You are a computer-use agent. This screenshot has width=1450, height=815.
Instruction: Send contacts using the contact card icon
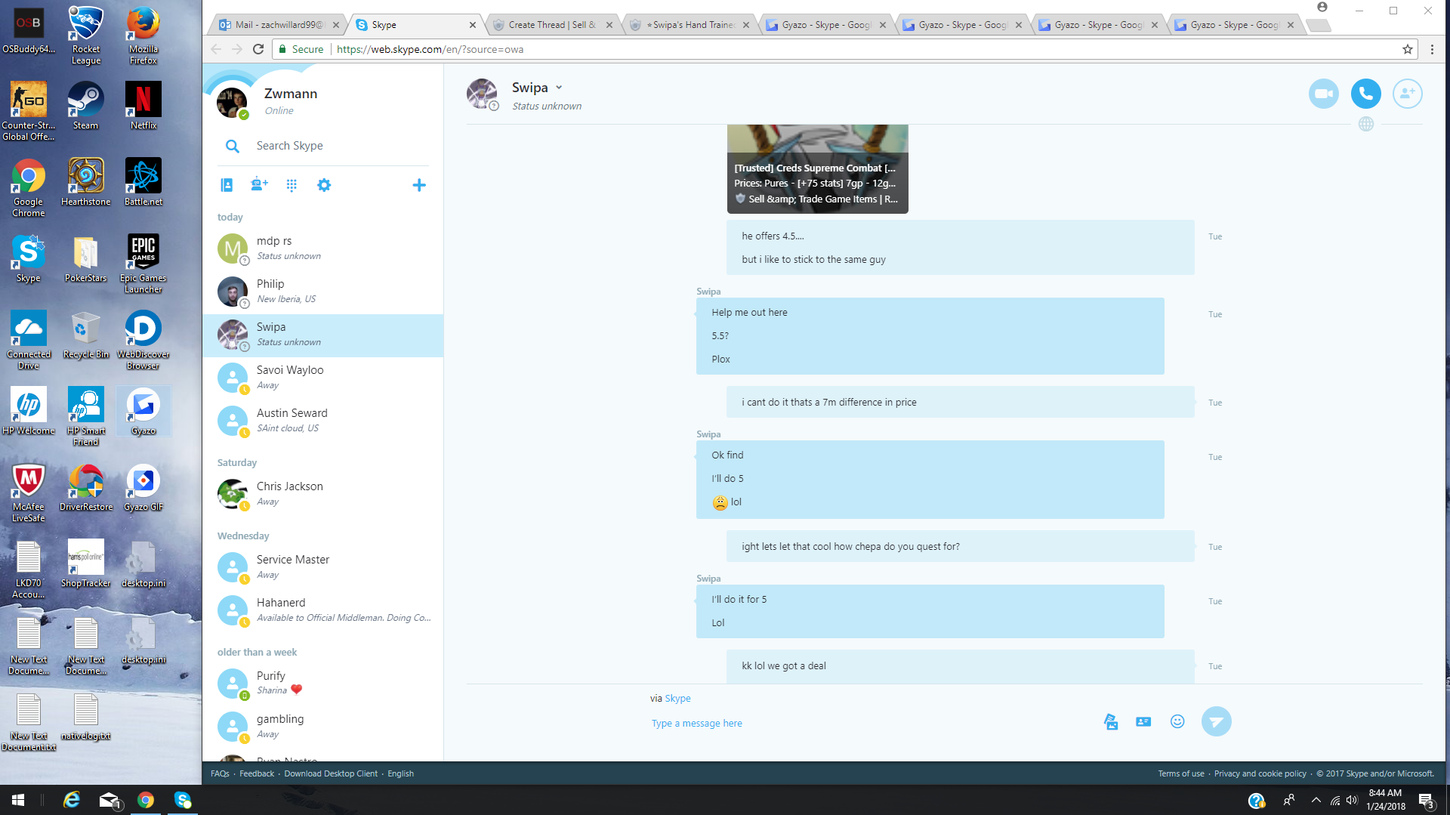[x=1143, y=721]
